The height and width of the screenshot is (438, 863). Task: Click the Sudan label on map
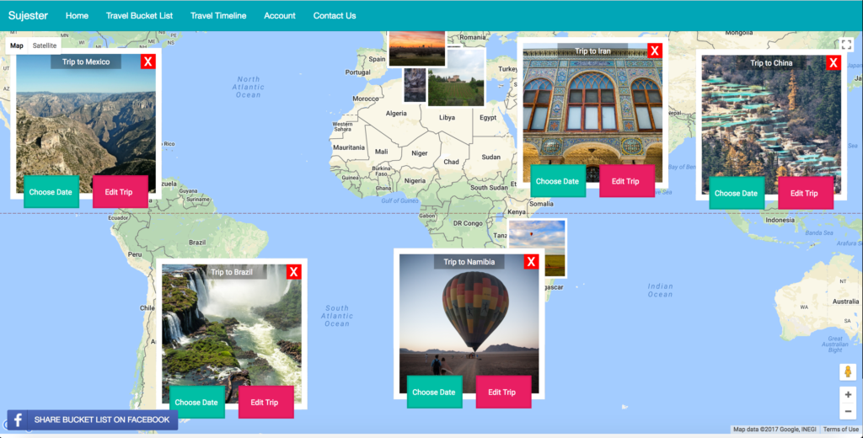coord(491,157)
